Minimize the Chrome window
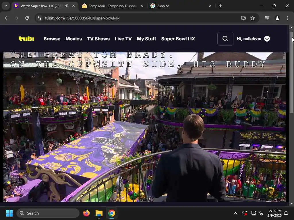The image size is (294, 220). click(x=261, y=6)
